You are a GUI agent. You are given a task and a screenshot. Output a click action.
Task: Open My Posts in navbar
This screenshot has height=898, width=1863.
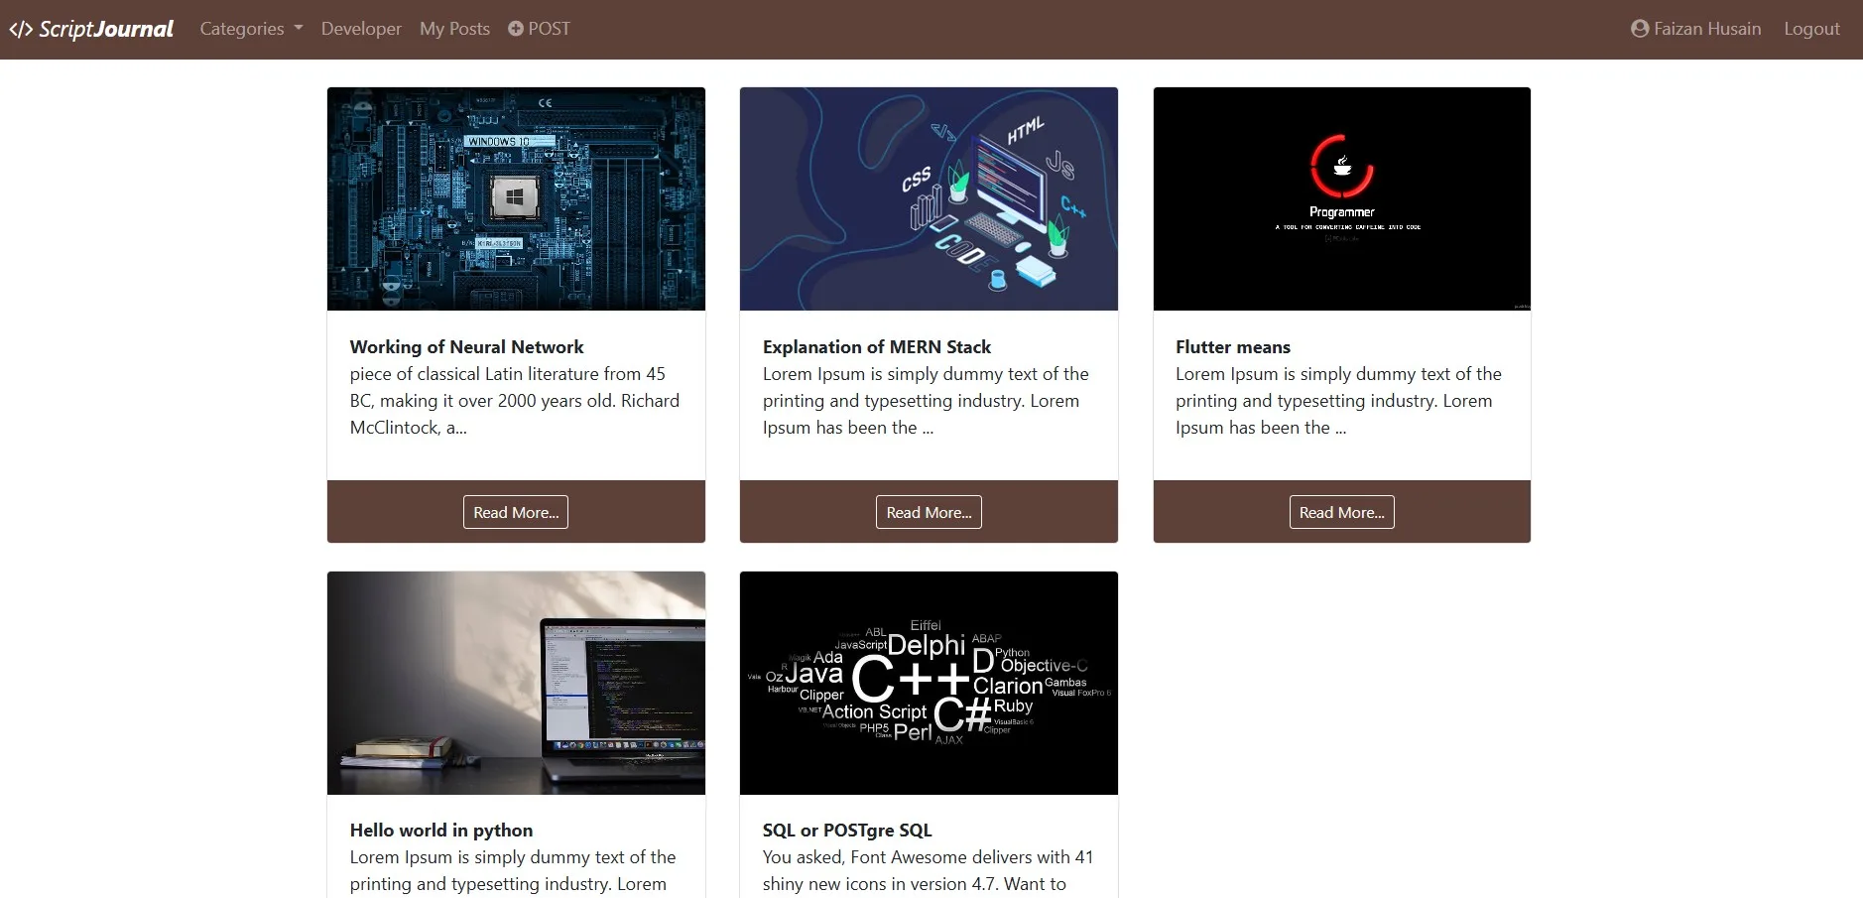coord(454,29)
